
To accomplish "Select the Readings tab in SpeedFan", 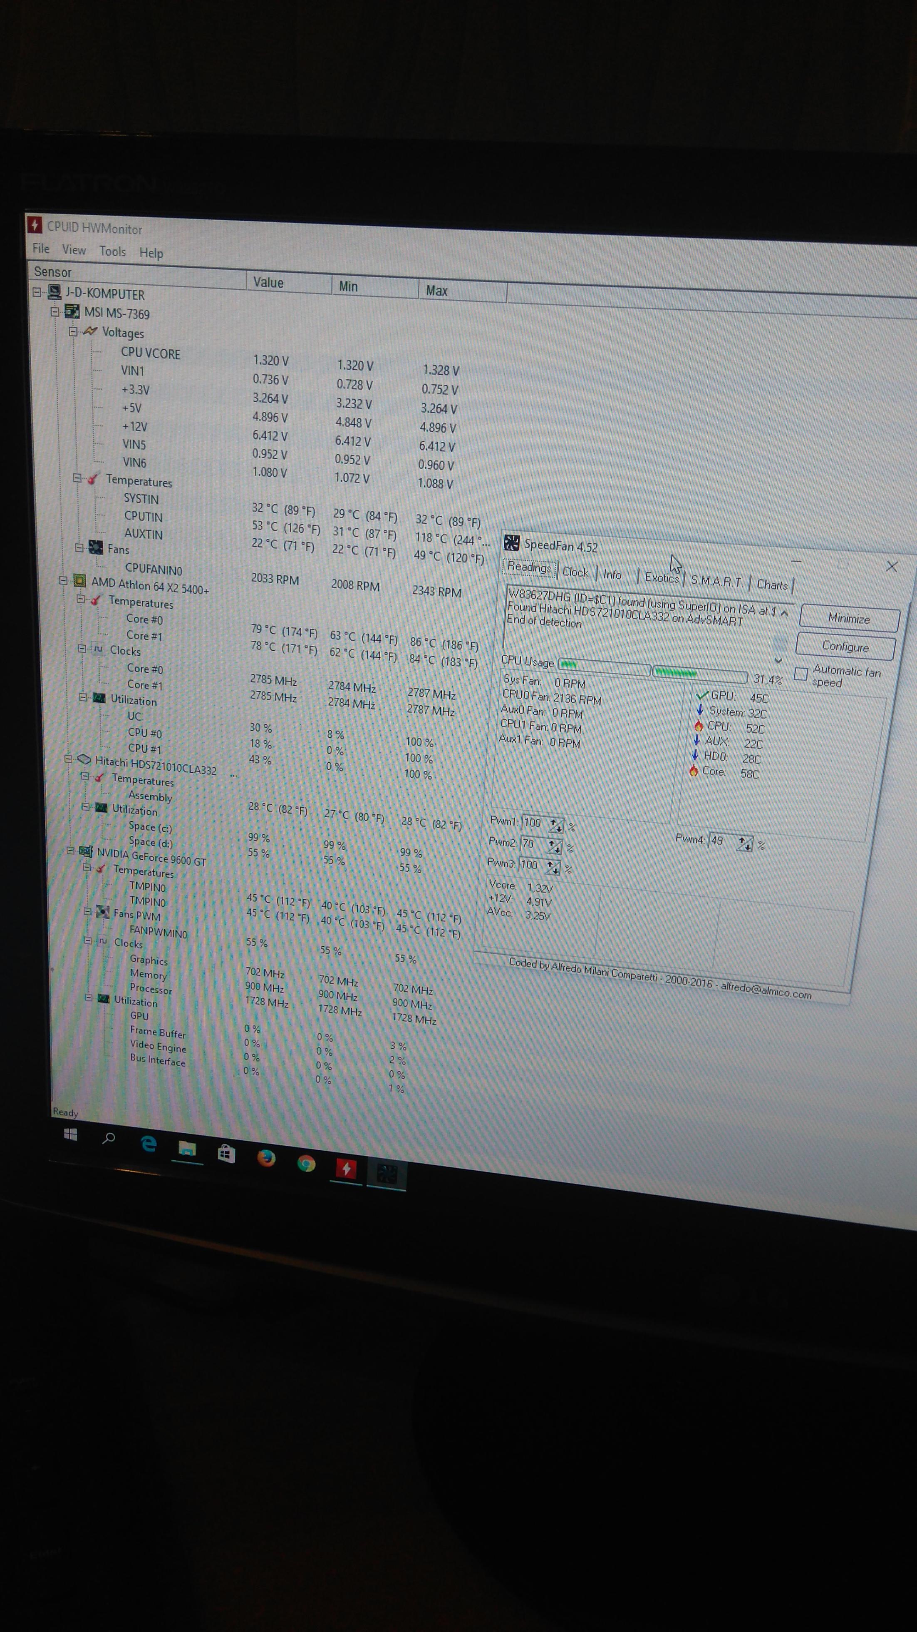I will (x=529, y=567).
